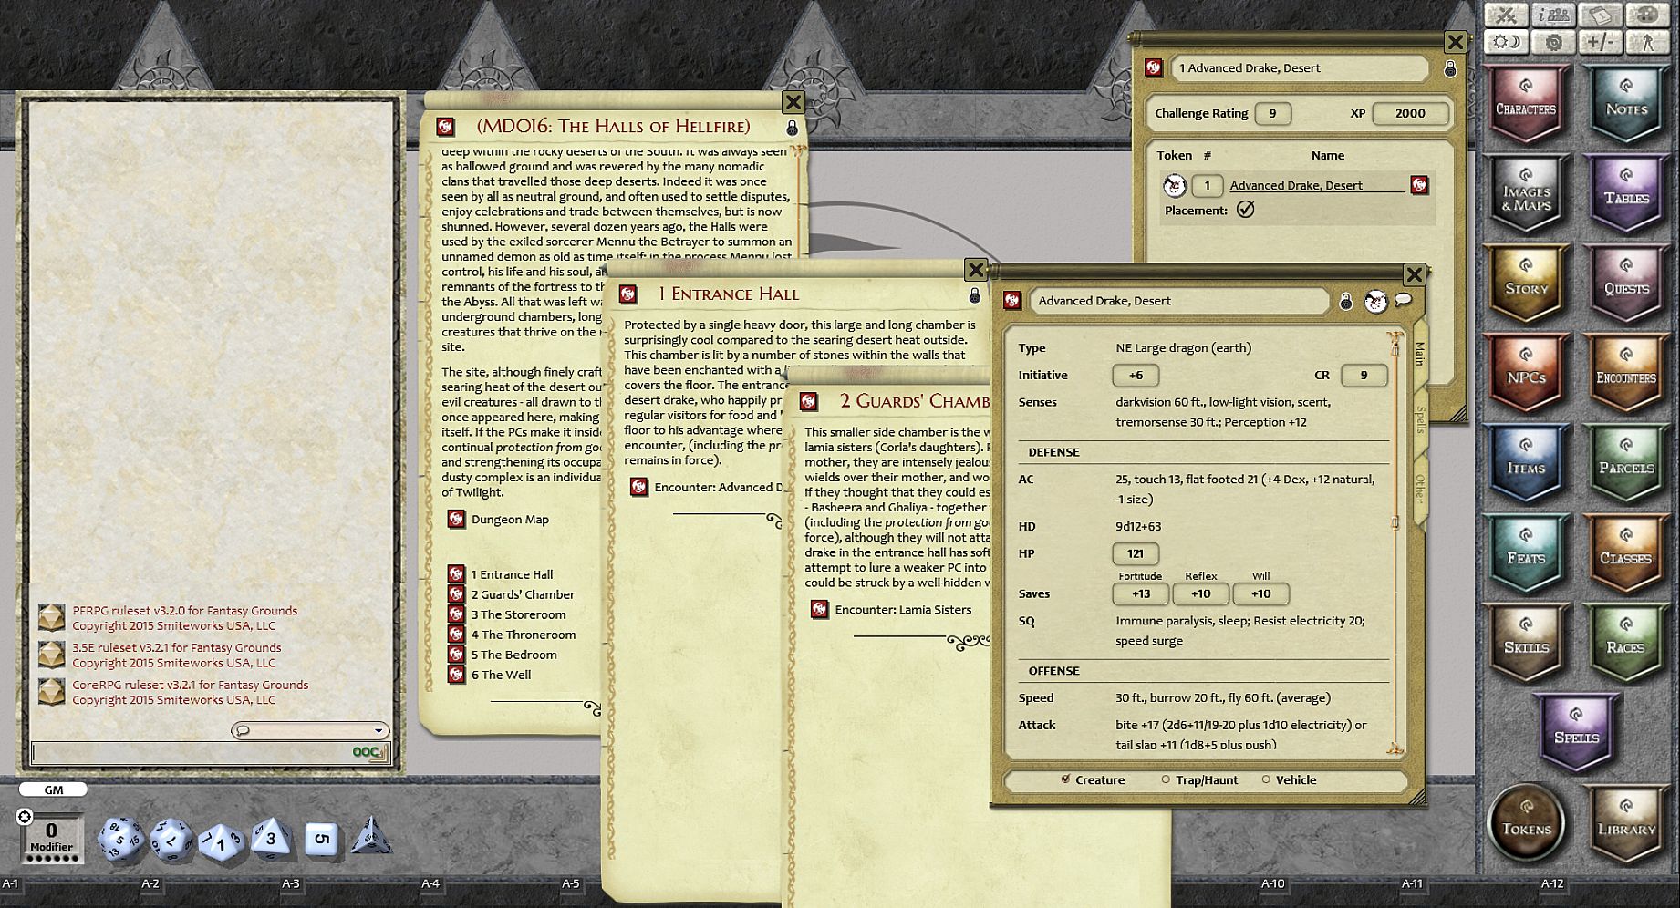Open the '1 Entrance Hall' story link
This screenshot has height=908, width=1680.
pyautogui.click(x=457, y=574)
